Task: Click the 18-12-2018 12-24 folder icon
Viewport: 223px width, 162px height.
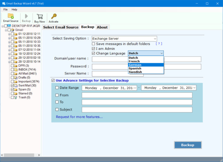Action: pyautogui.click(x=16, y=54)
